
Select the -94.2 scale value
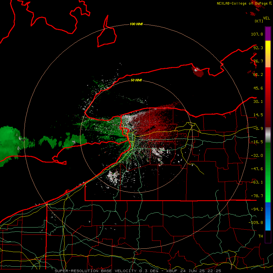click(x=257, y=209)
